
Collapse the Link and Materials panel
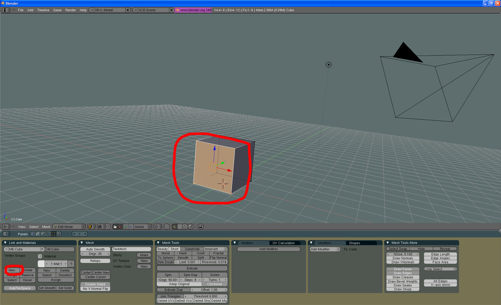point(5,243)
